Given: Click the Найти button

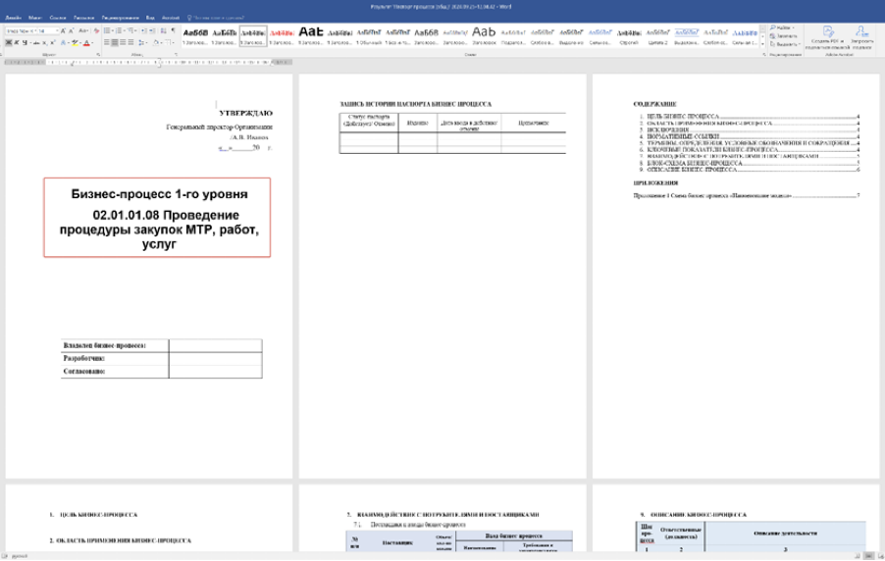Looking at the screenshot, I should tap(782, 27).
